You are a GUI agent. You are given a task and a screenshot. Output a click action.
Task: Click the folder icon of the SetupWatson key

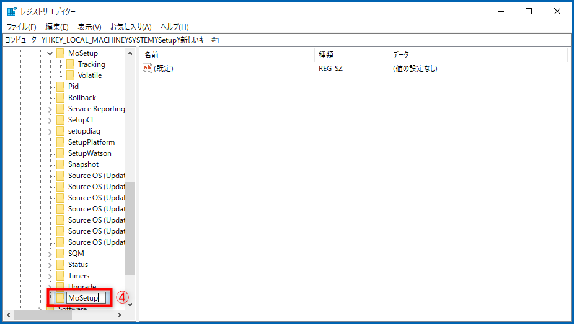pos(60,153)
